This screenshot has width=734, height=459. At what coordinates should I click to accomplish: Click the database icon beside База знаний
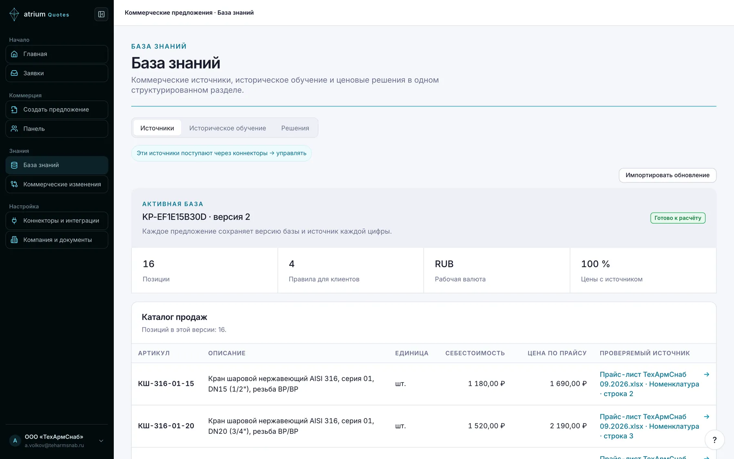point(14,165)
